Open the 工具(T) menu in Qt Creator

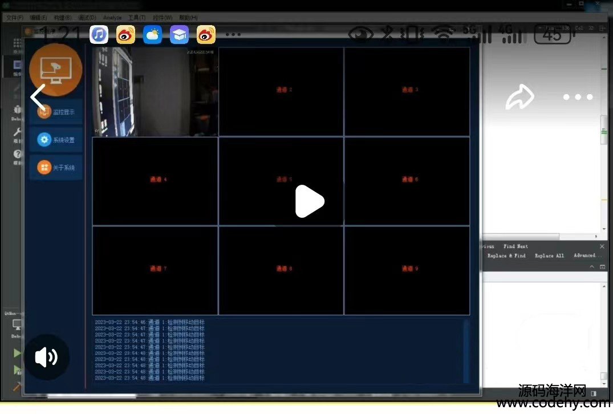click(137, 18)
